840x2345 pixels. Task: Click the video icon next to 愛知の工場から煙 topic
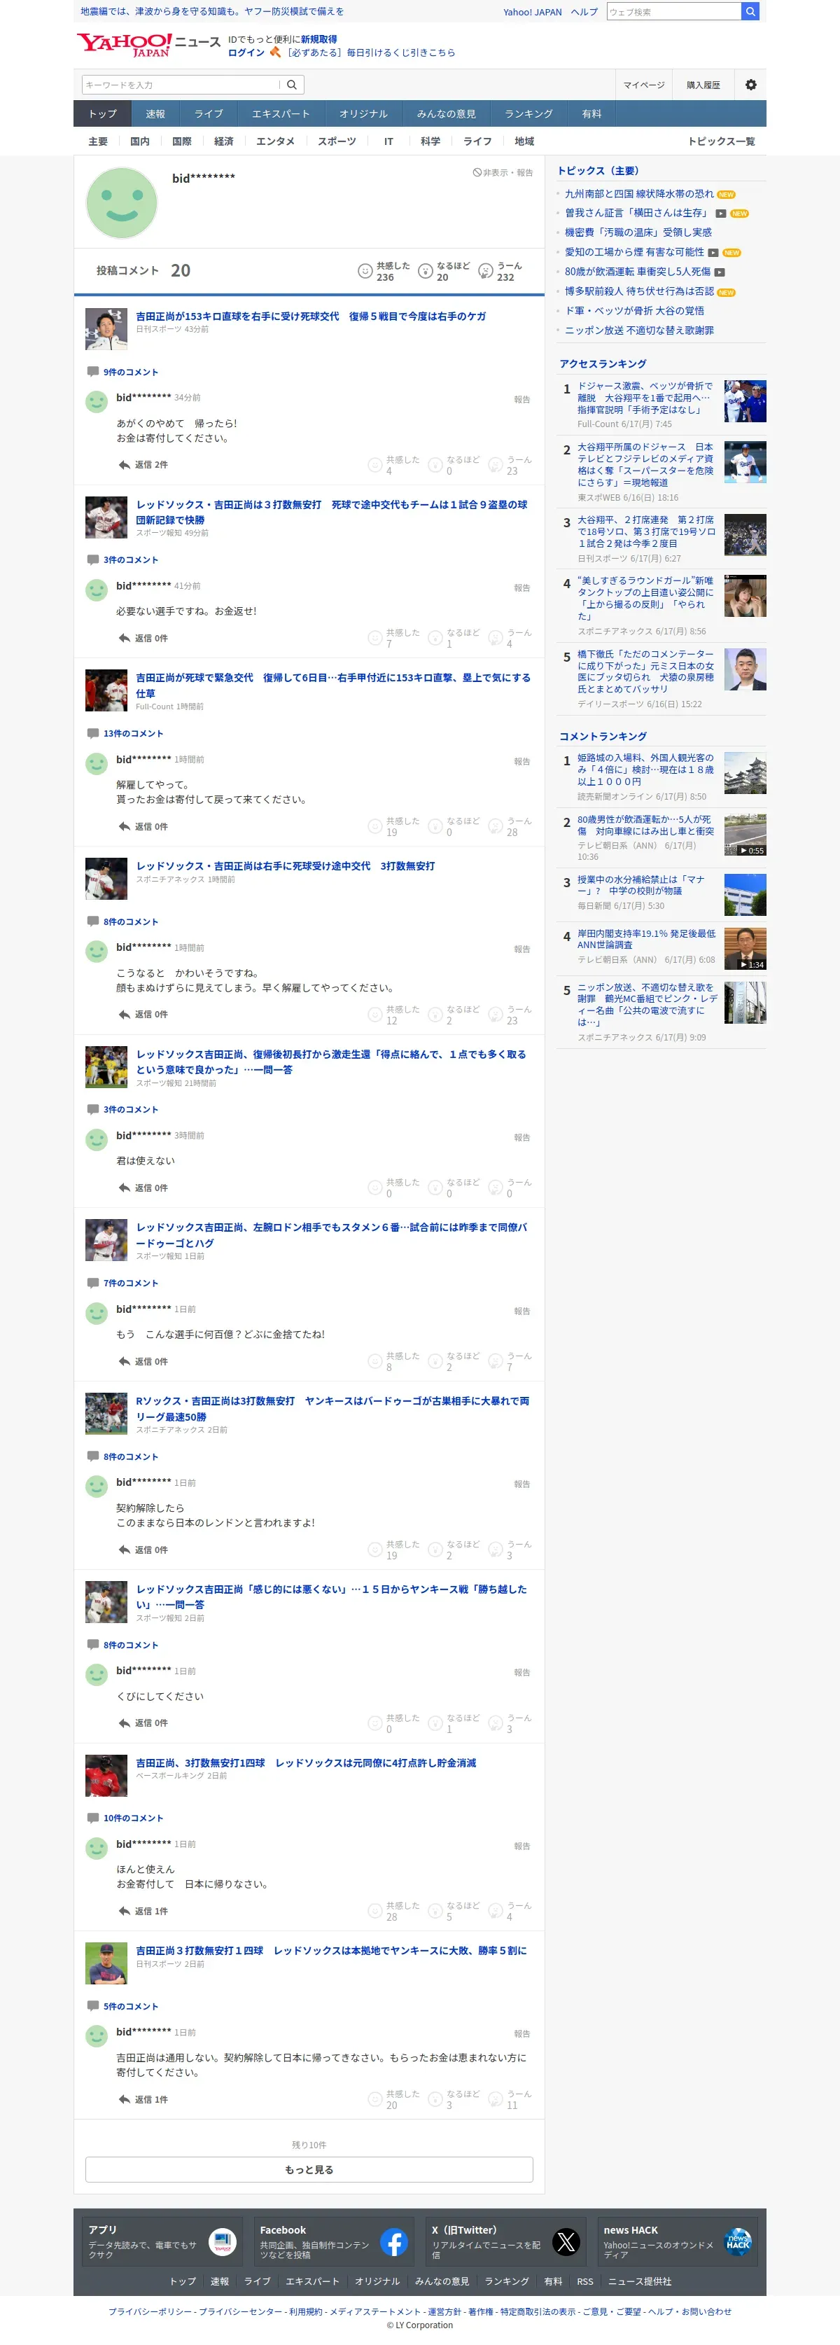(713, 253)
